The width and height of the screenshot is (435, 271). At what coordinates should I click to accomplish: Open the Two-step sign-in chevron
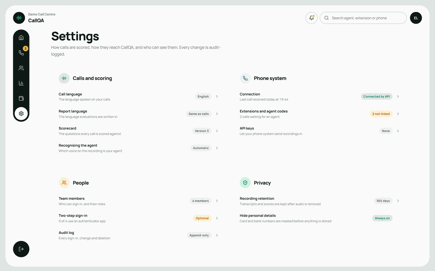(217, 218)
